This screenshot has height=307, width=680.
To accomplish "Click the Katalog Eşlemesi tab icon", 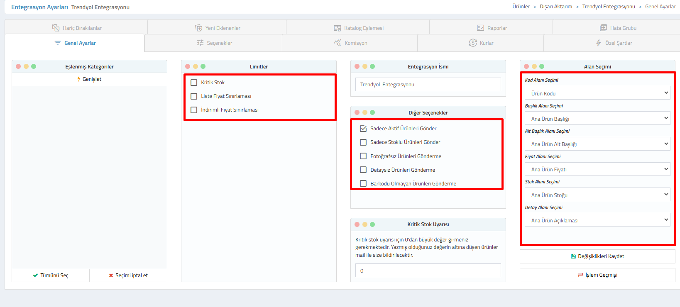I will coord(337,28).
